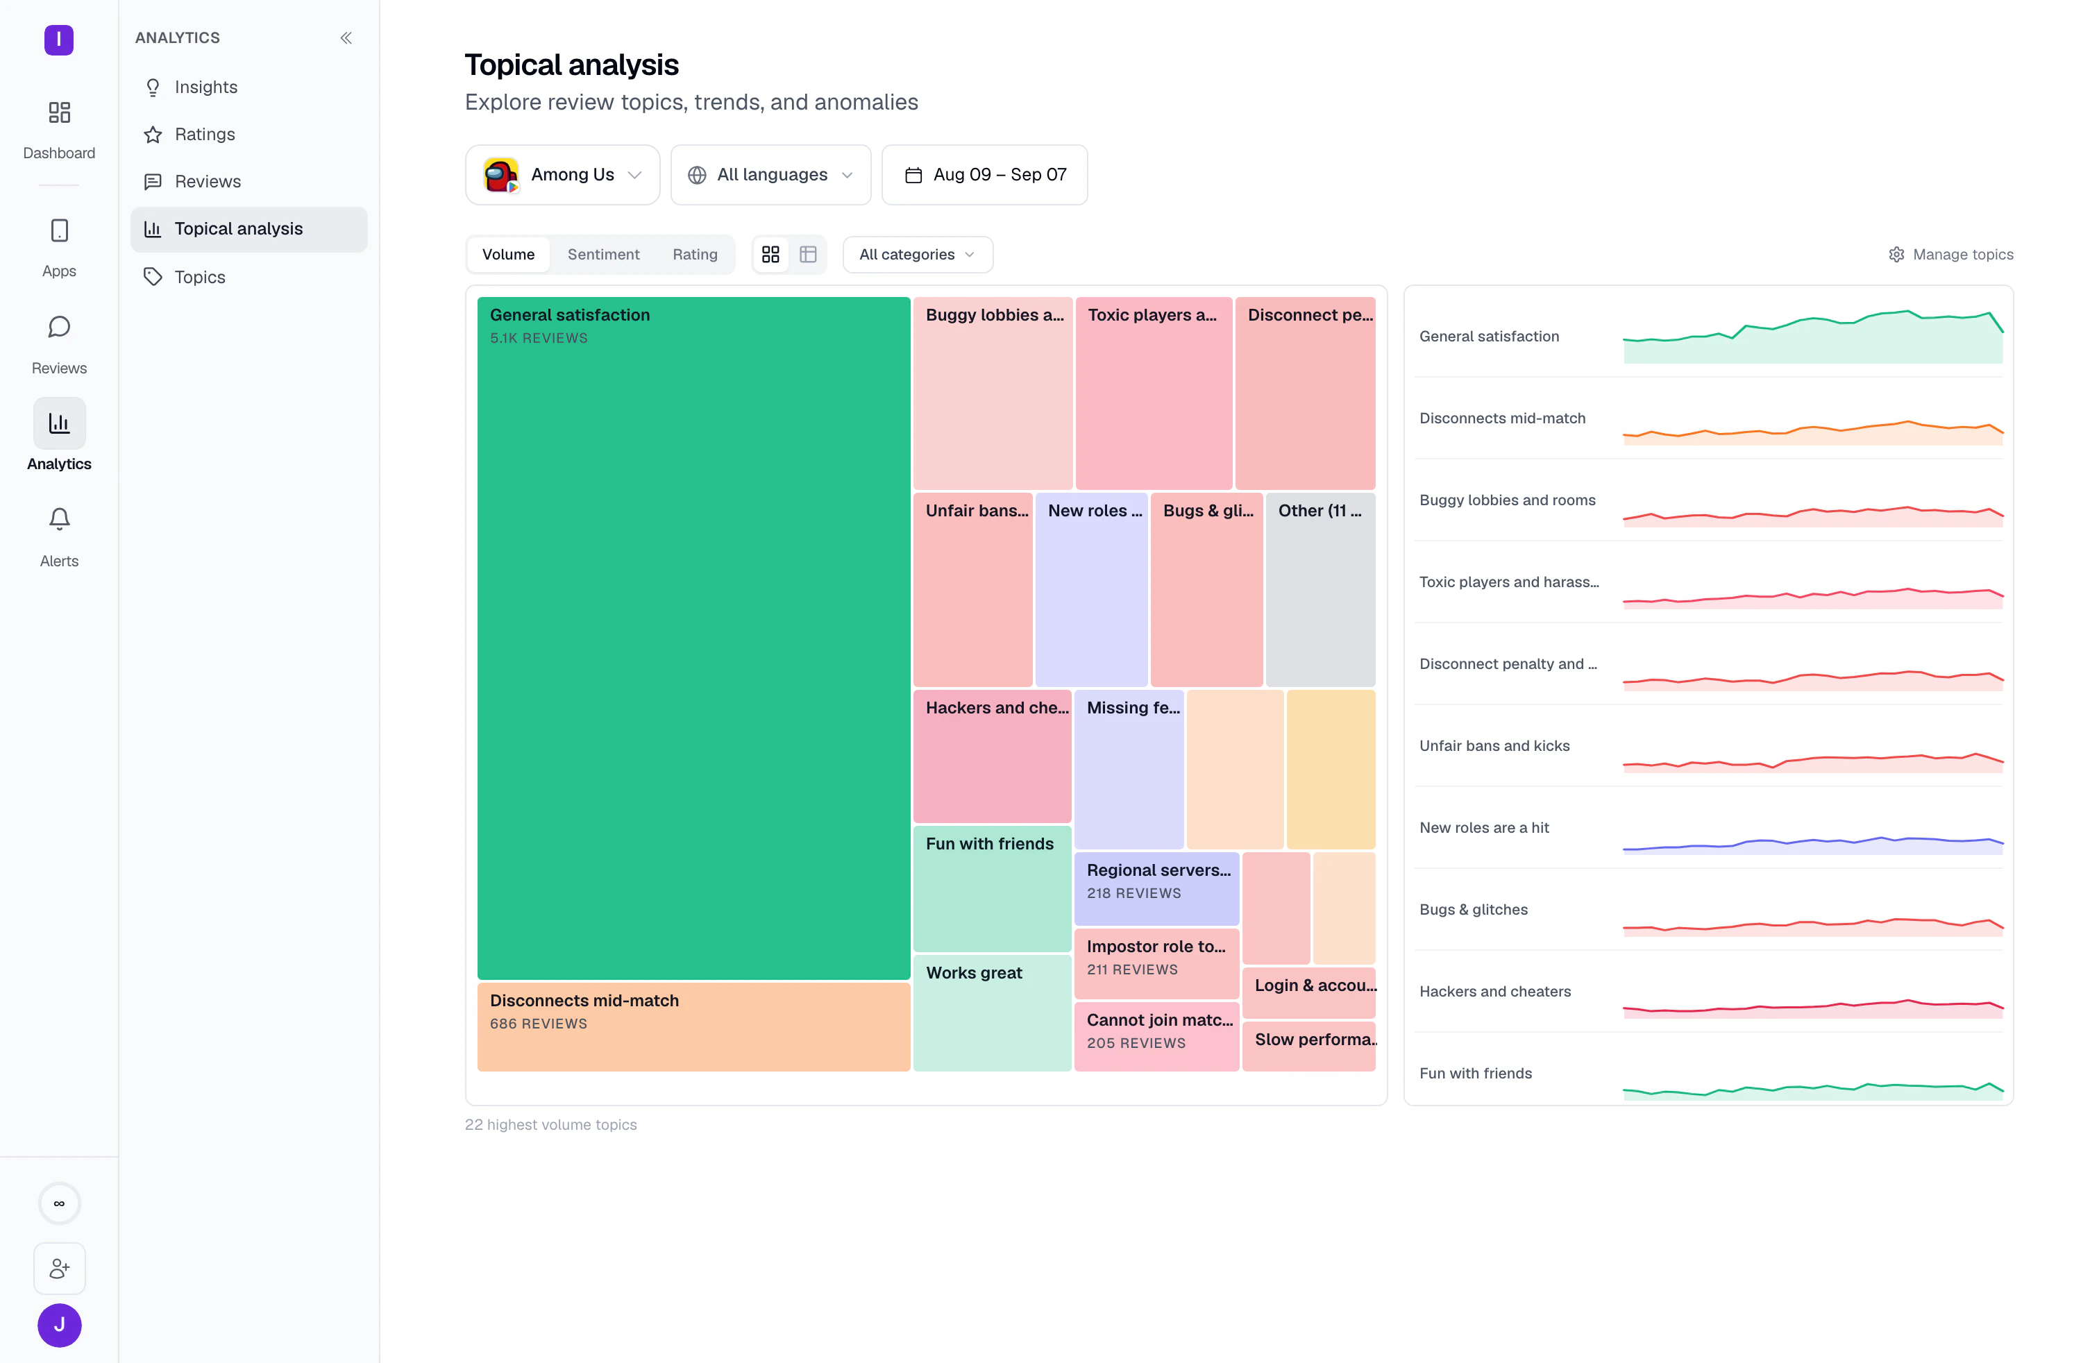
Task: Select the Volume metric
Action: pos(508,255)
